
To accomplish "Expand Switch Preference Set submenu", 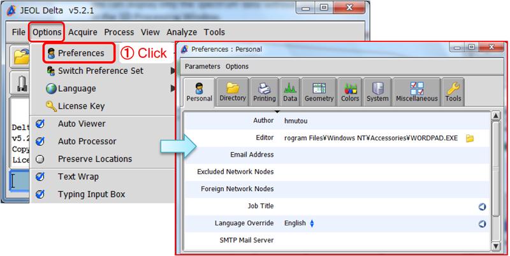I will 110,71.
